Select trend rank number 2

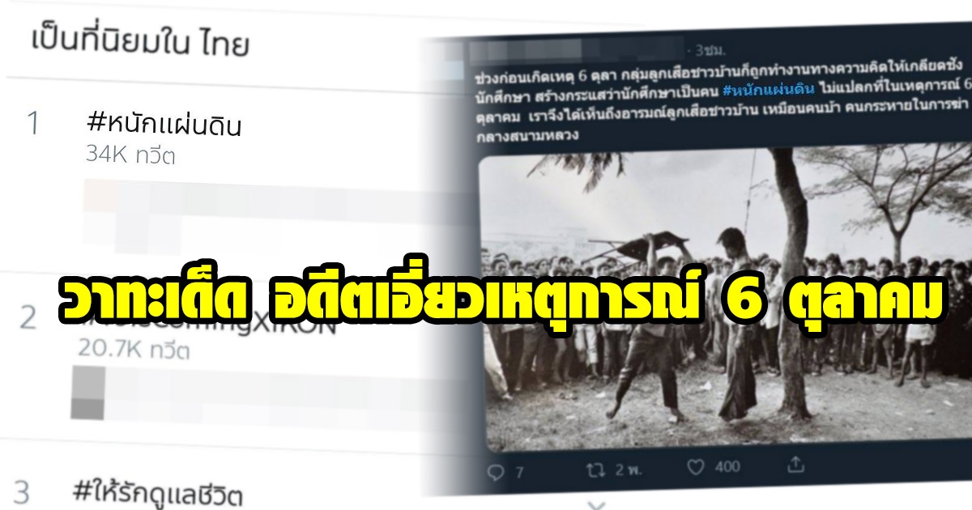pyautogui.click(x=29, y=318)
